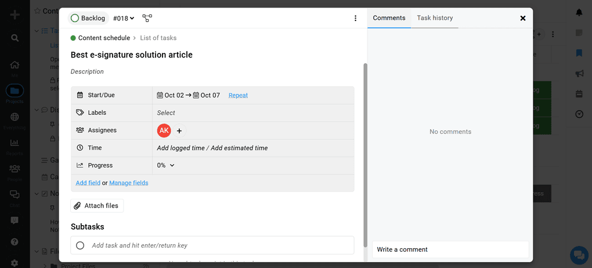Click the task title Best e-signature solution article
This screenshot has height=268, width=592.
tap(132, 55)
